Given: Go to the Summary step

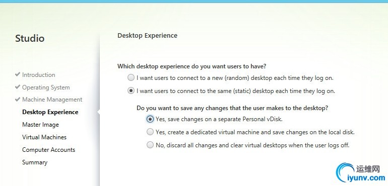Looking at the screenshot, I should point(35,162).
